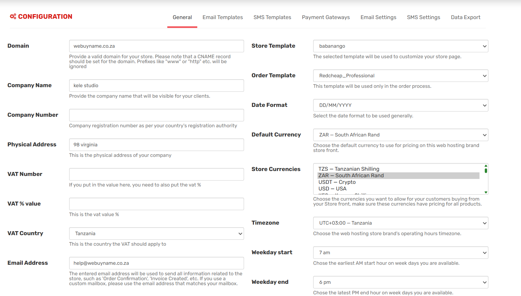Click the Weekday start label
This screenshot has height=296, width=521.
(272, 252)
